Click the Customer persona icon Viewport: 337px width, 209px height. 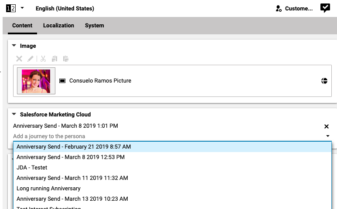[x=279, y=9]
